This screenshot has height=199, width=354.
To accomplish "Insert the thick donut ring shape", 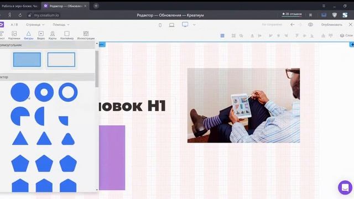I will (44, 92).
